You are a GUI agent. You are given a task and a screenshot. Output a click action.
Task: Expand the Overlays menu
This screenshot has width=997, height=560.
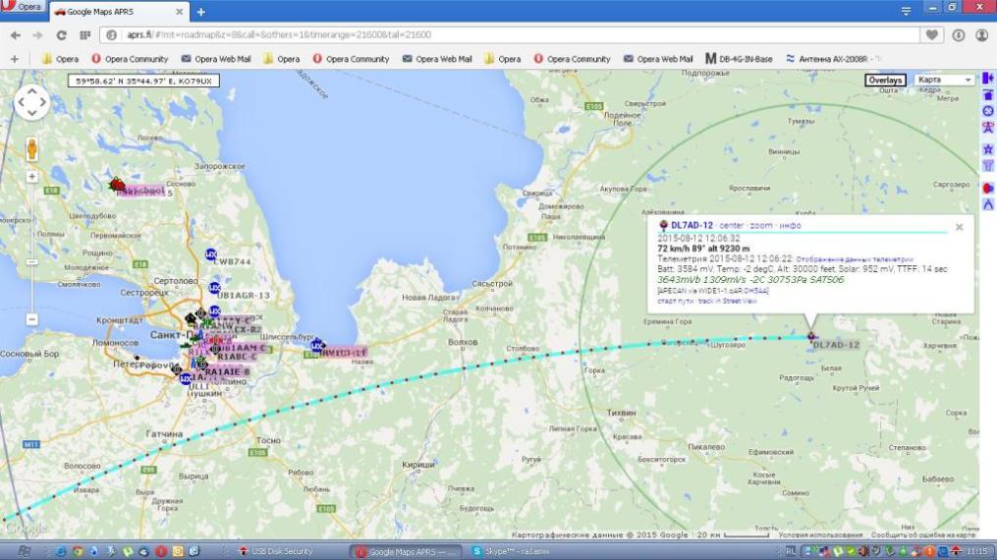pos(885,80)
